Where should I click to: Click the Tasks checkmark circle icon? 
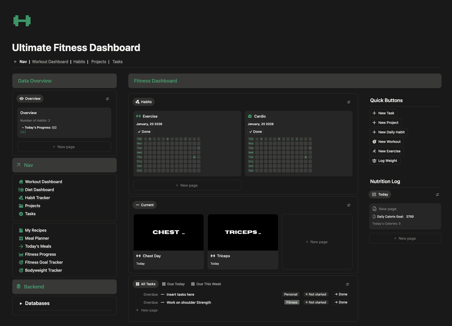pyautogui.click(x=21, y=214)
